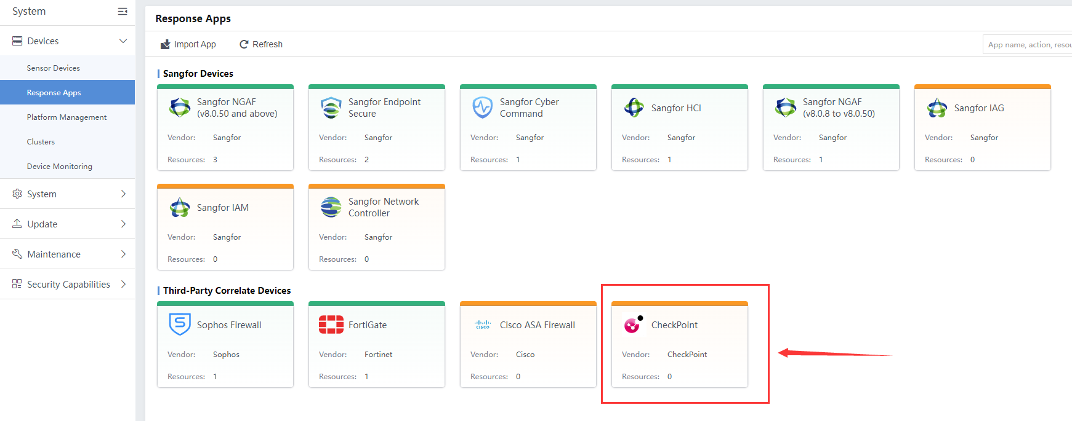
Task: Open the Sangfor IAG app card
Action: (982, 128)
